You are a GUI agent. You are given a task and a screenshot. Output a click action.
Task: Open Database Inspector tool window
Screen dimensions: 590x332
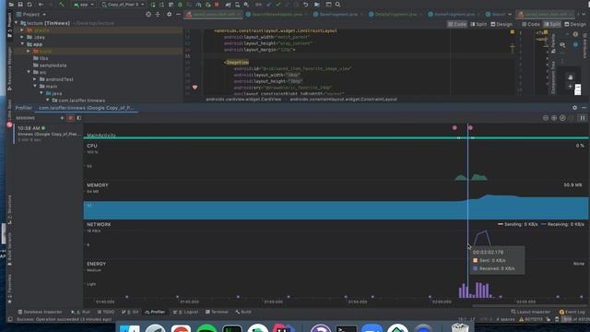(40, 312)
